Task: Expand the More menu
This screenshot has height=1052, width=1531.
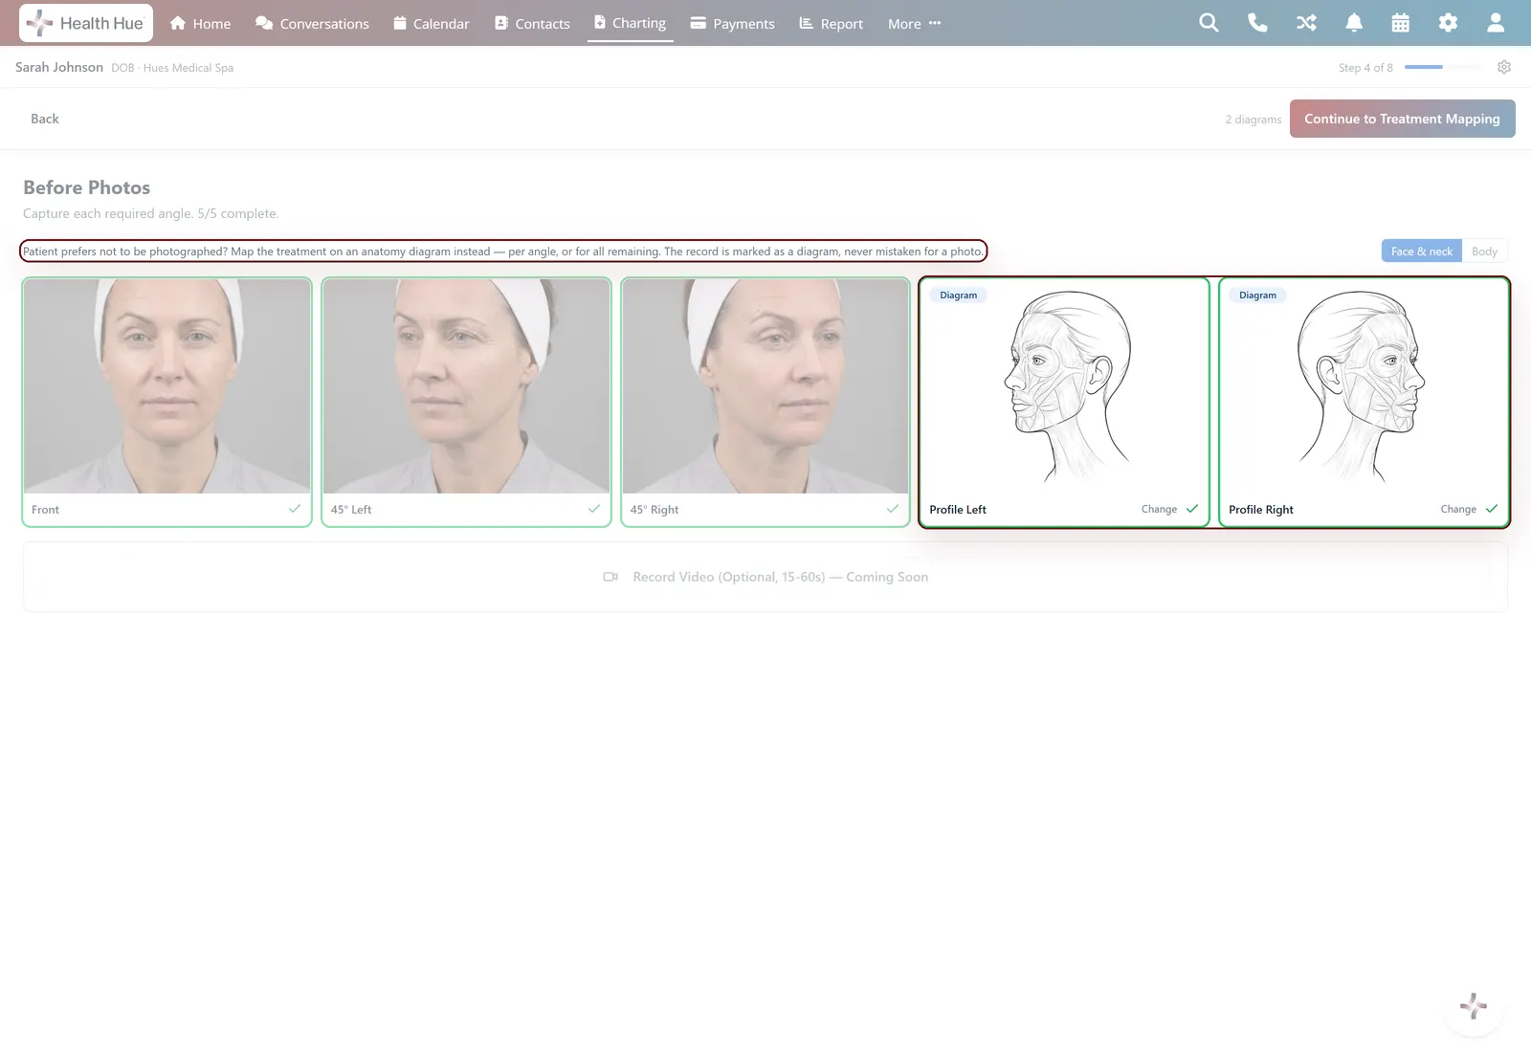Action: click(914, 23)
